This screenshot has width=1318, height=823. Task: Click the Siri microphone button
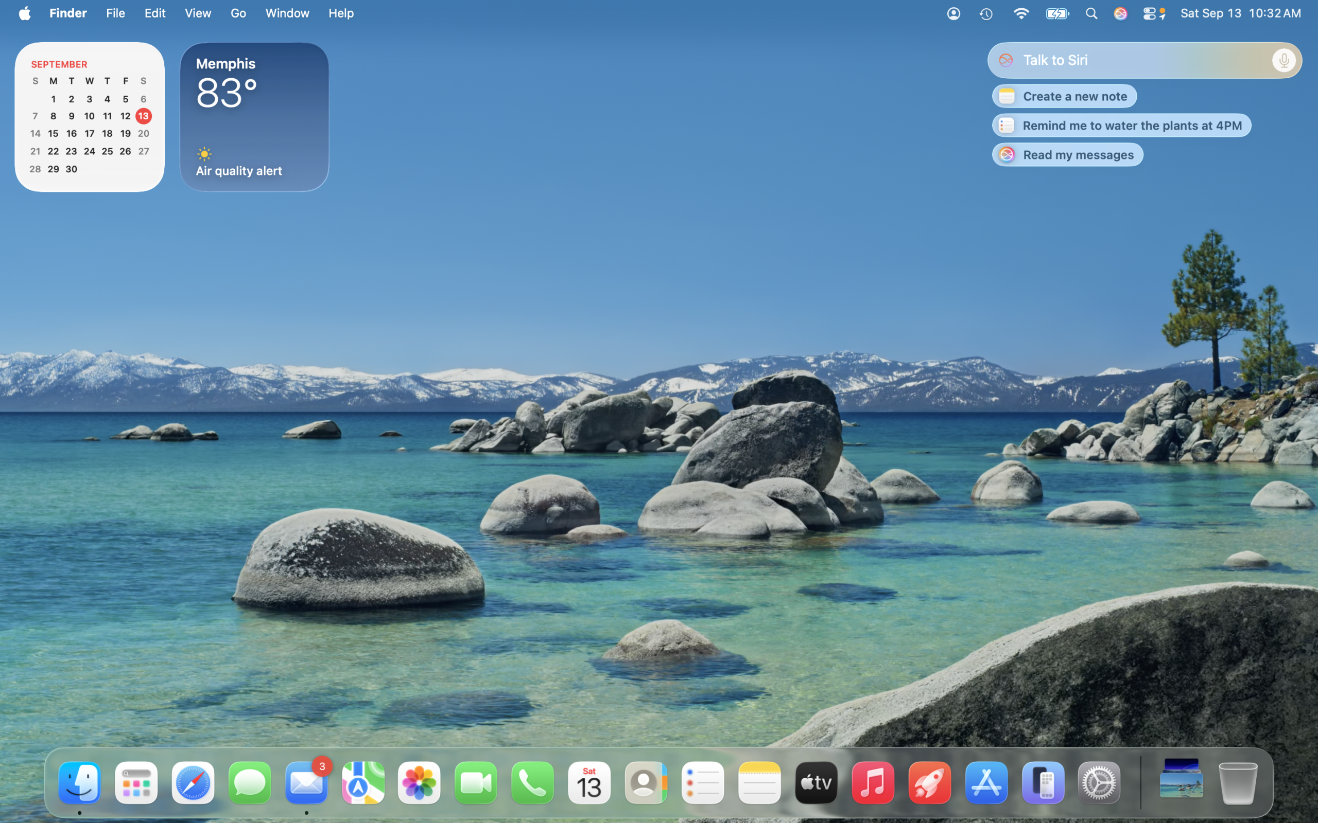(x=1283, y=60)
